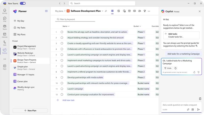The width and height of the screenshot is (204, 115).
Task: Give thumbs down to Copilot response
Action: pyautogui.click(x=198, y=72)
